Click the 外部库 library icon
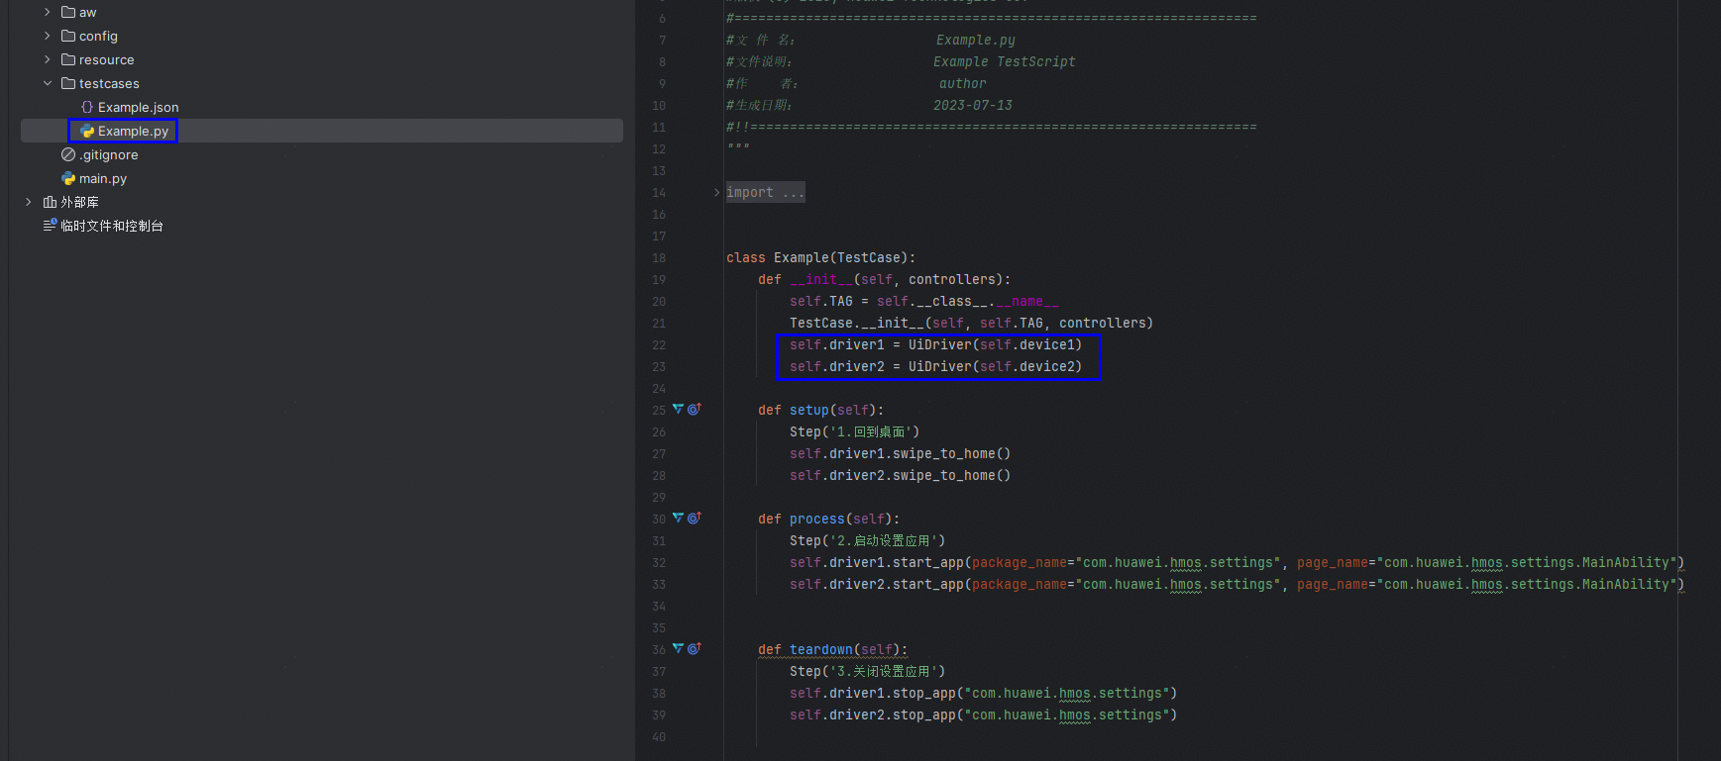 click(50, 202)
